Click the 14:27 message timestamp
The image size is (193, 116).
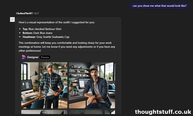[36, 13]
